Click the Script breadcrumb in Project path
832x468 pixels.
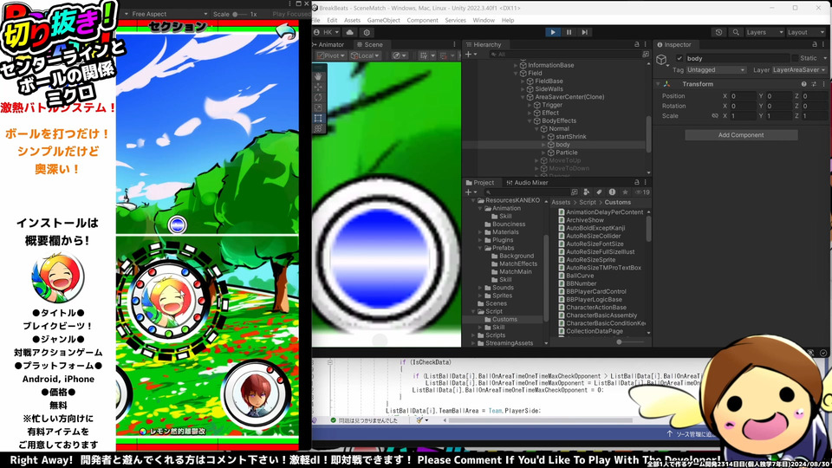pos(588,202)
